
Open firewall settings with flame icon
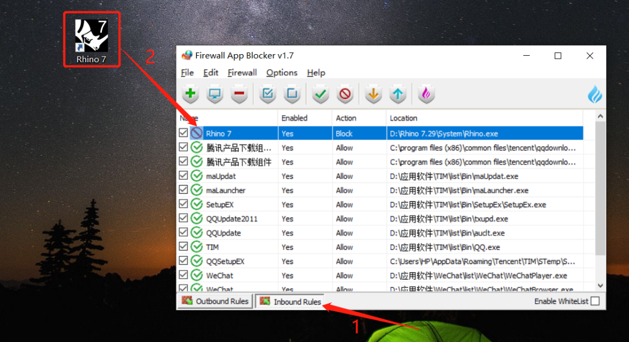click(426, 94)
